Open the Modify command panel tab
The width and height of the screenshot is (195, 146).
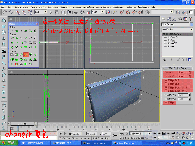pos(169,19)
